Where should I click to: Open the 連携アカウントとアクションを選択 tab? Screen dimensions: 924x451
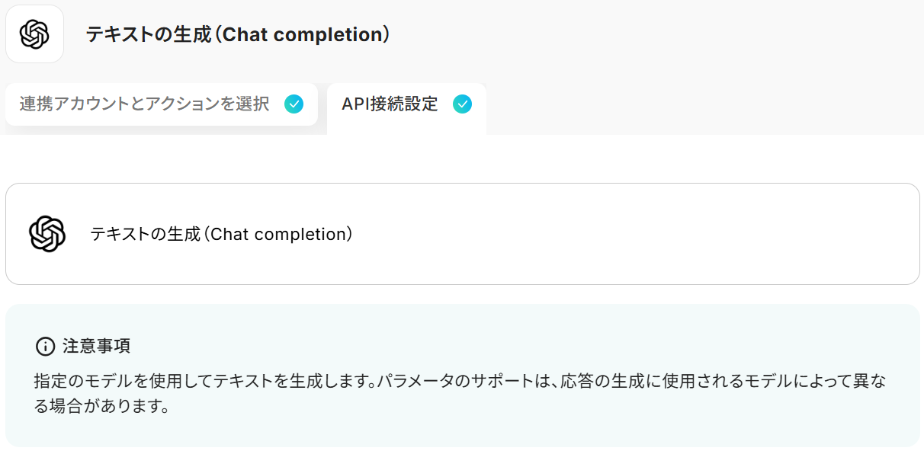coord(144,104)
